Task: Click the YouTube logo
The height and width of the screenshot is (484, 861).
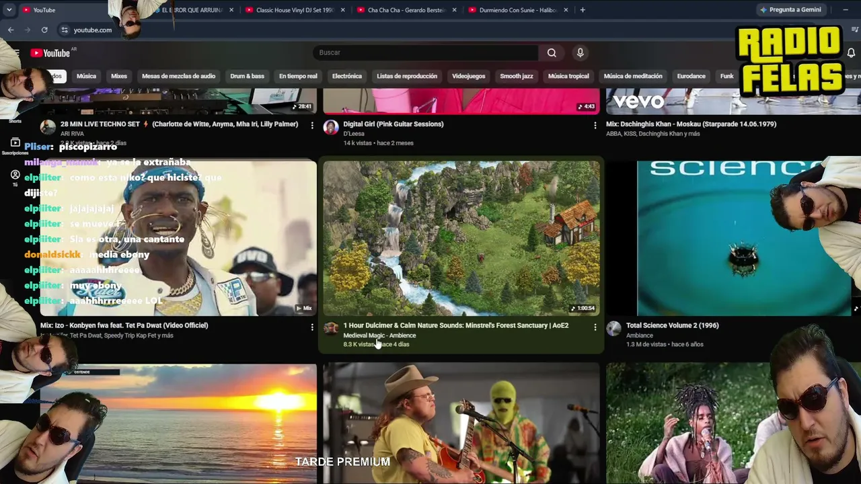Action: click(51, 53)
